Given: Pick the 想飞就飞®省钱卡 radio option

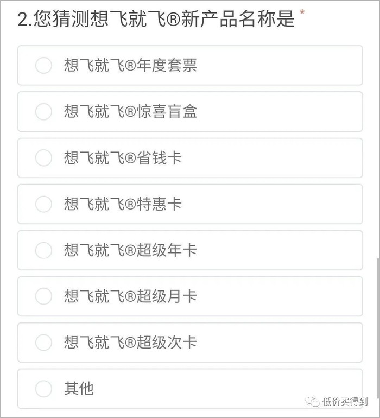Looking at the screenshot, I should tap(43, 158).
